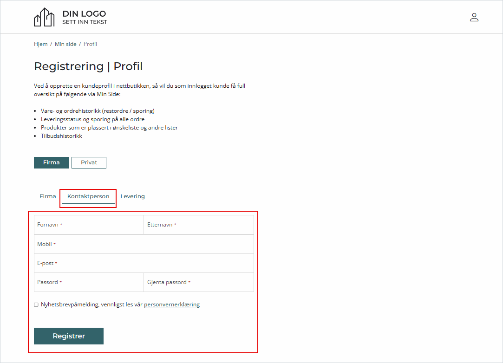Image resolution: width=503 pixels, height=363 pixels.
Task: Open the user profile icon
Action: (x=474, y=18)
